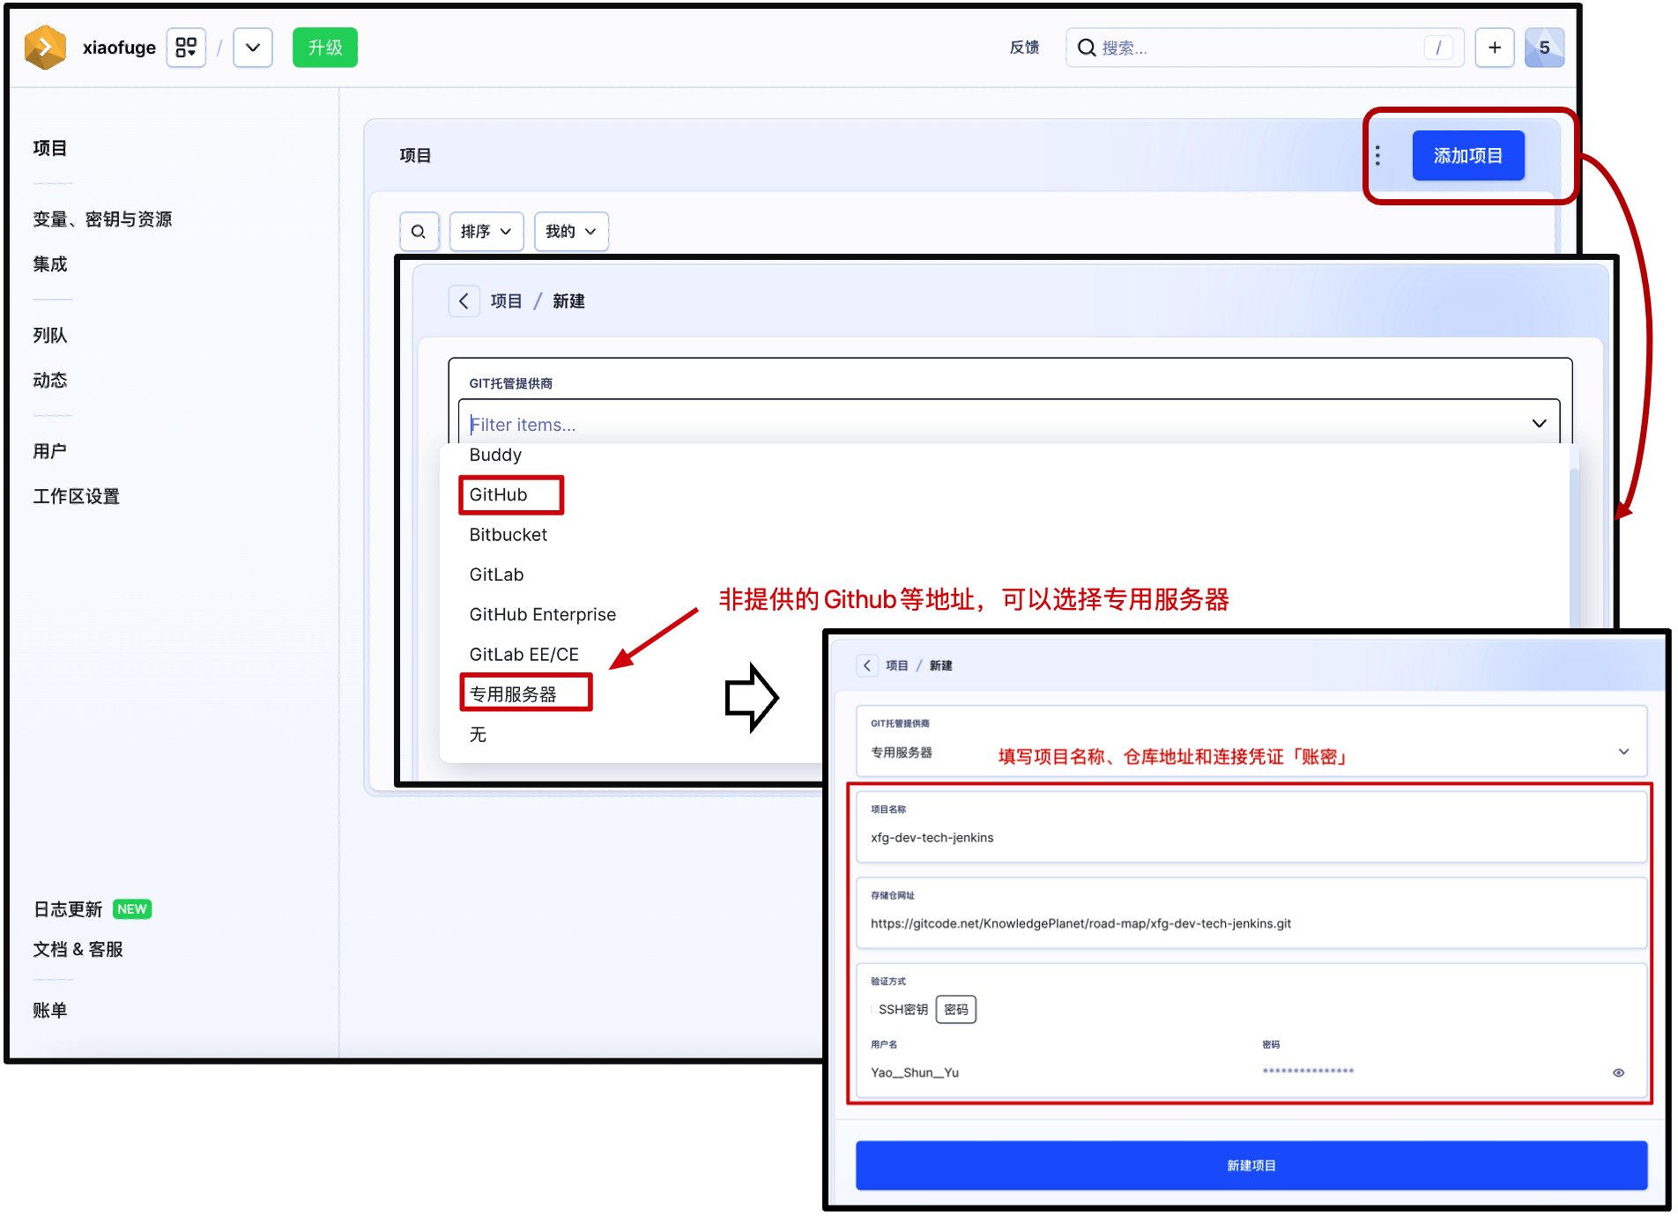The height and width of the screenshot is (1216, 1678).
Task: Click 项目 breadcrumb in the GIT provider panel
Action: [x=506, y=301]
